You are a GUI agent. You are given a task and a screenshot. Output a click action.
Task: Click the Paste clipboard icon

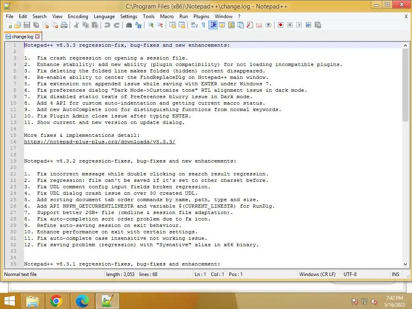[x=95, y=25]
